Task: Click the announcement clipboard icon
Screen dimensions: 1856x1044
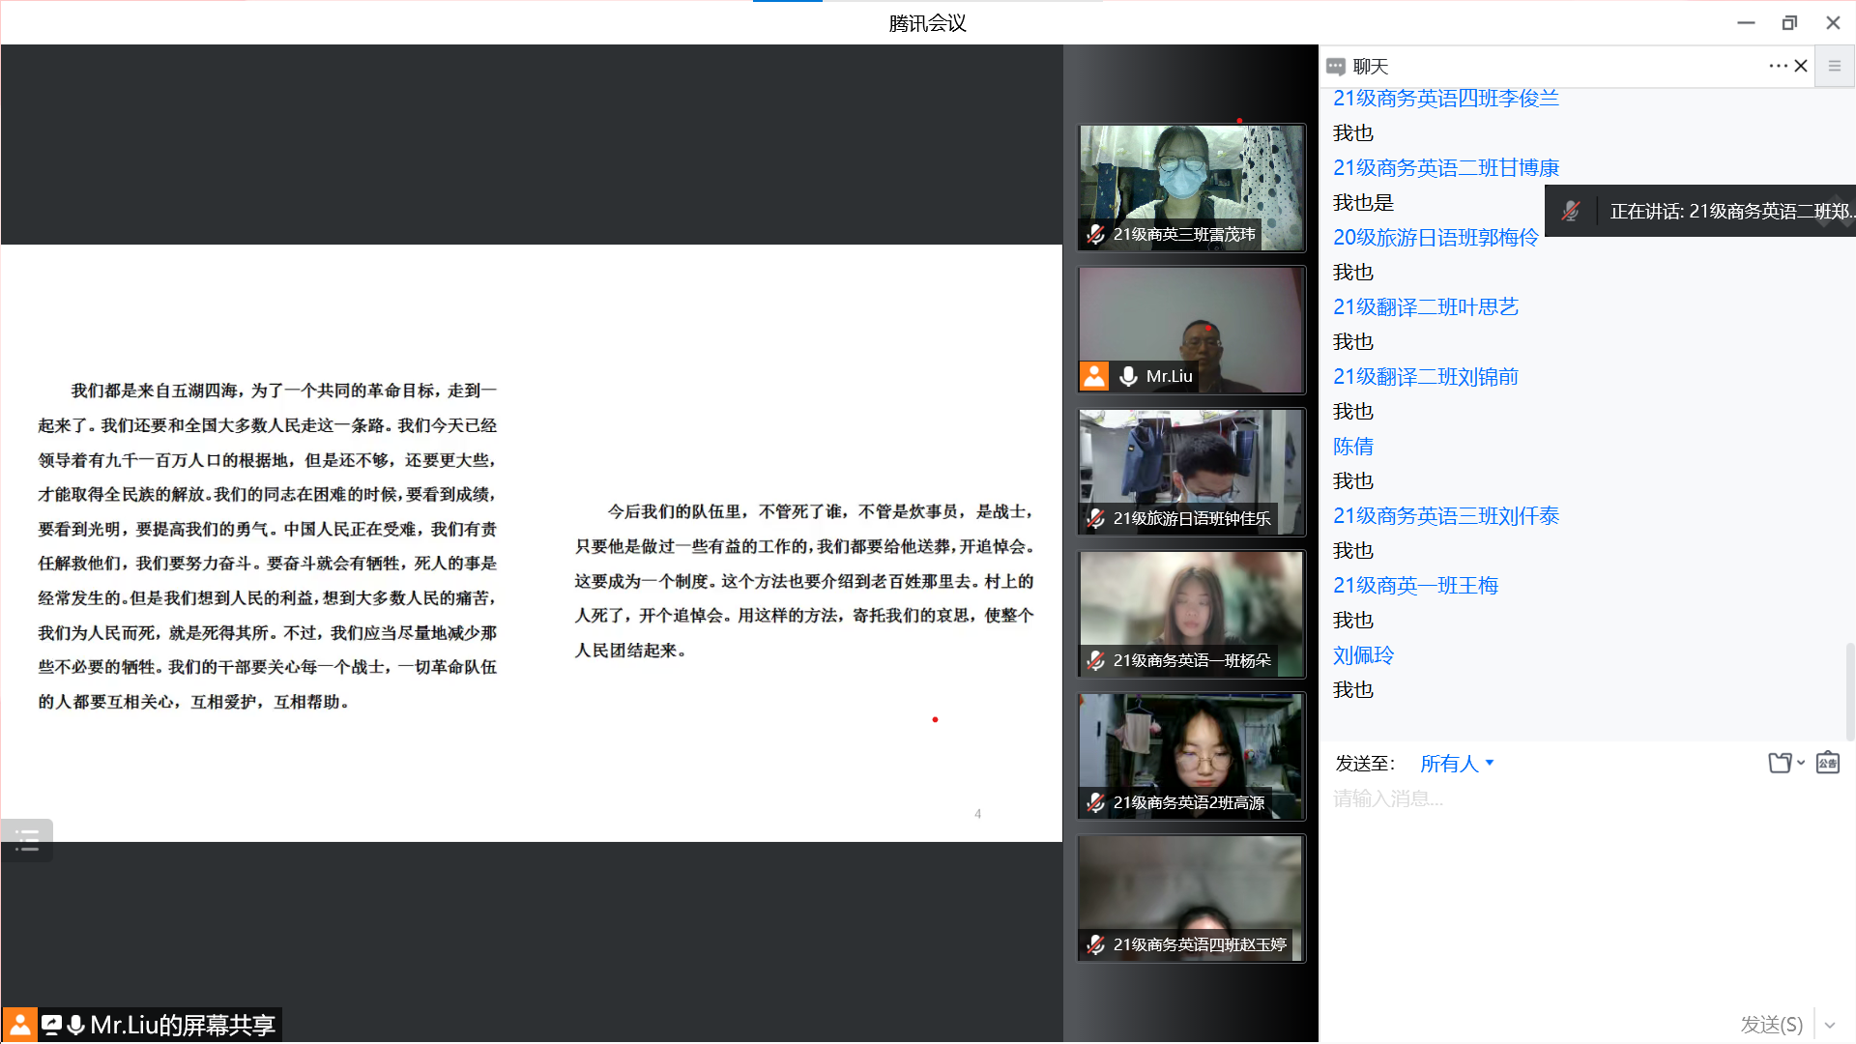Action: click(x=1827, y=763)
